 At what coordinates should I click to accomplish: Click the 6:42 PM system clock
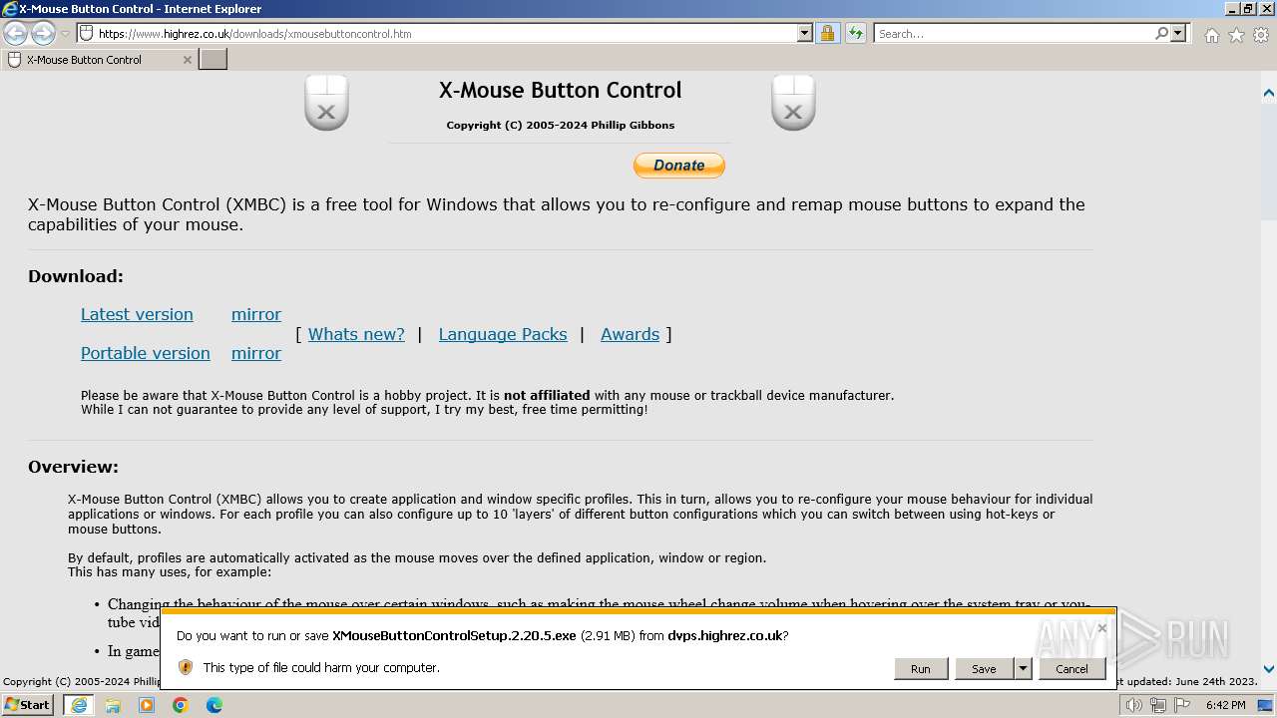1225,705
